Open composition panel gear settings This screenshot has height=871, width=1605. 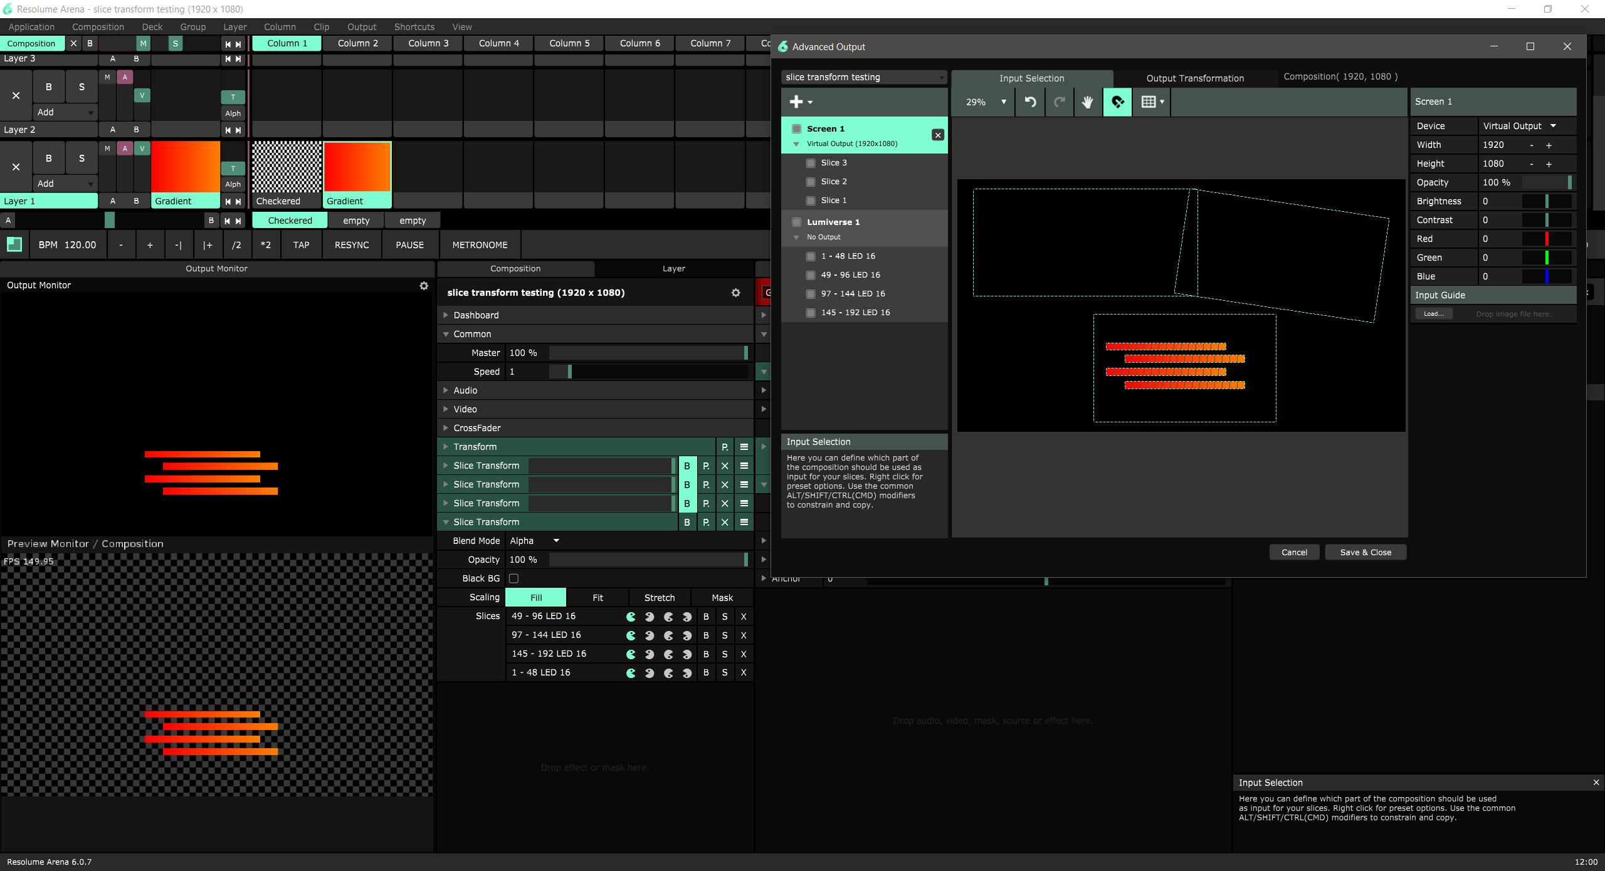[x=736, y=293]
